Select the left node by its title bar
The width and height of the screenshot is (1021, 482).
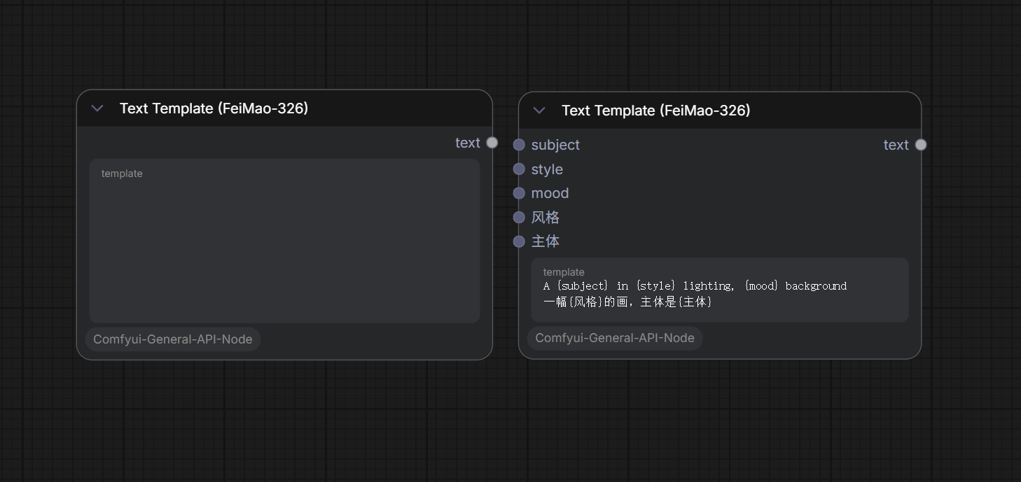click(x=284, y=108)
